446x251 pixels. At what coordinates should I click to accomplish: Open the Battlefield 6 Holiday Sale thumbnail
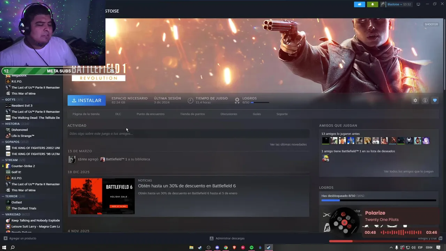tap(102, 196)
